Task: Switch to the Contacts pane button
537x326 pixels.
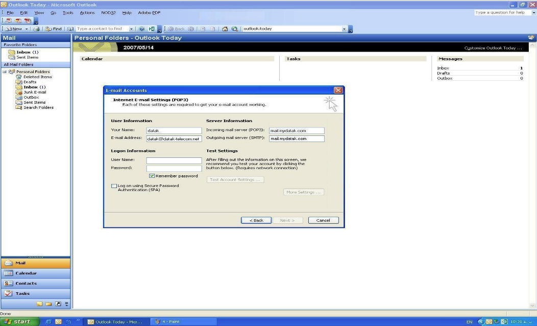Action: pyautogui.click(x=36, y=283)
